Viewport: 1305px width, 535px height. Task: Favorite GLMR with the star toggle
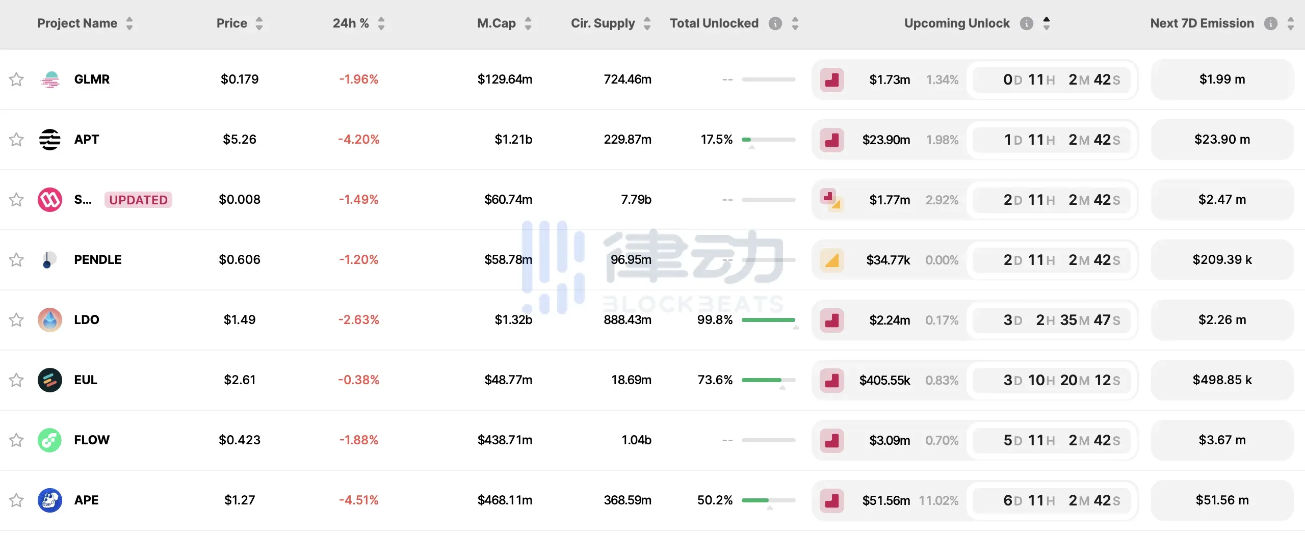(x=16, y=79)
